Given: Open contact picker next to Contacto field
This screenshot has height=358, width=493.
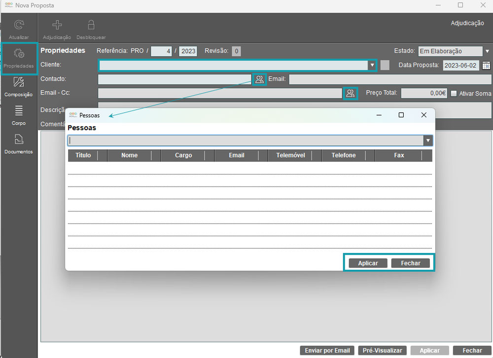Looking at the screenshot, I should [259, 79].
